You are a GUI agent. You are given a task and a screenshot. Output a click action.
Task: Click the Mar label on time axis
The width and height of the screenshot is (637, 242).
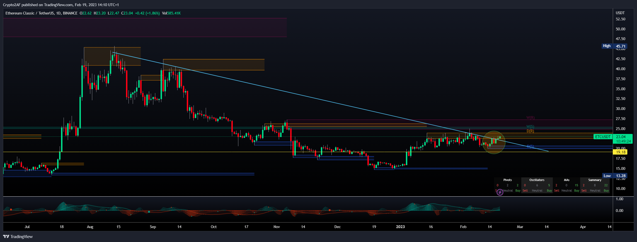click(520, 227)
